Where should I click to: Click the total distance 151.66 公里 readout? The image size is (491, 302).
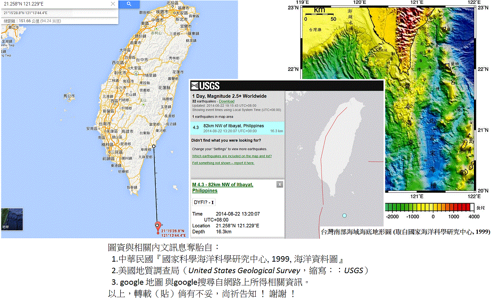(x=32, y=21)
